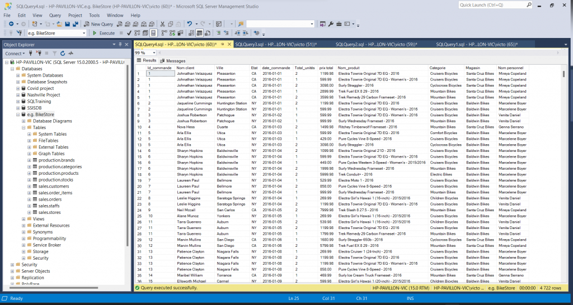Execute the current query
Image resolution: width=573 pixels, height=305 pixels.
tap(104, 33)
